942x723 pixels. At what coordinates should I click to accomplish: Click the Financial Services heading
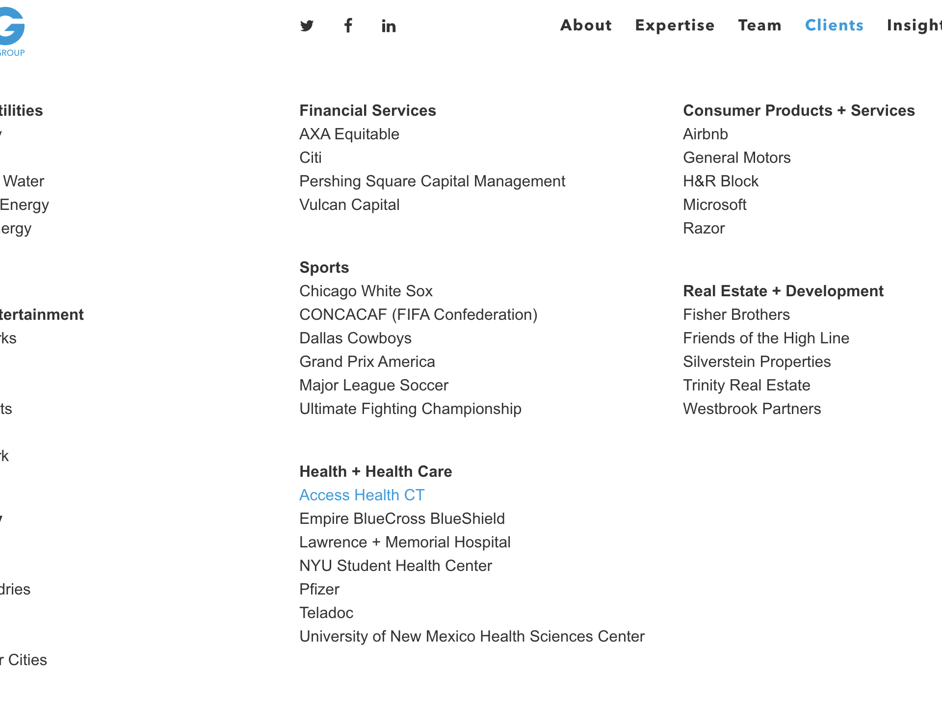pyautogui.click(x=367, y=110)
